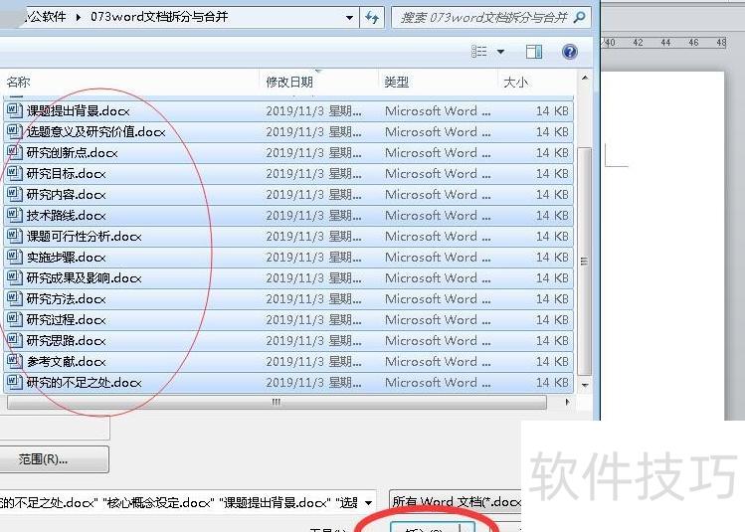Click the horizontal scrollbar thumb
The width and height of the screenshot is (745, 532).
pyautogui.click(x=277, y=403)
